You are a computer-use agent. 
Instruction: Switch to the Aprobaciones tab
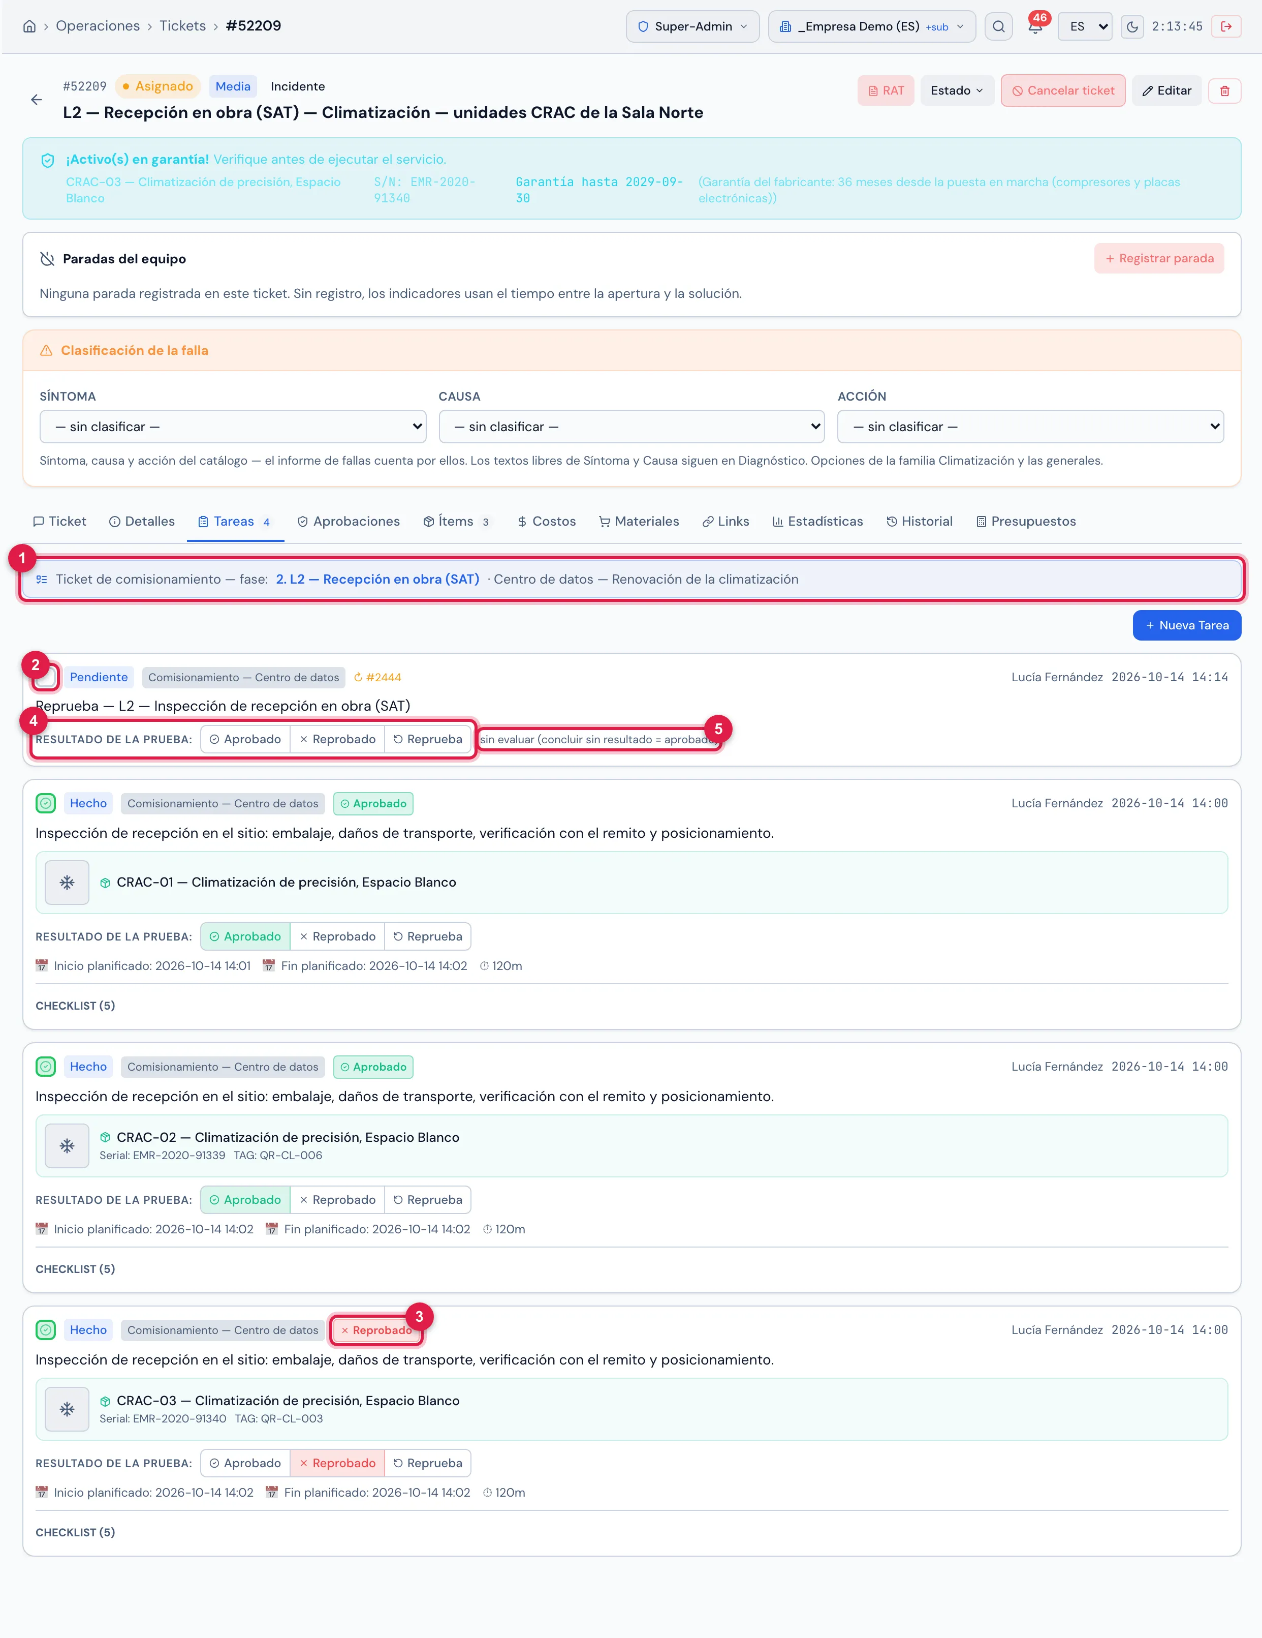(349, 521)
